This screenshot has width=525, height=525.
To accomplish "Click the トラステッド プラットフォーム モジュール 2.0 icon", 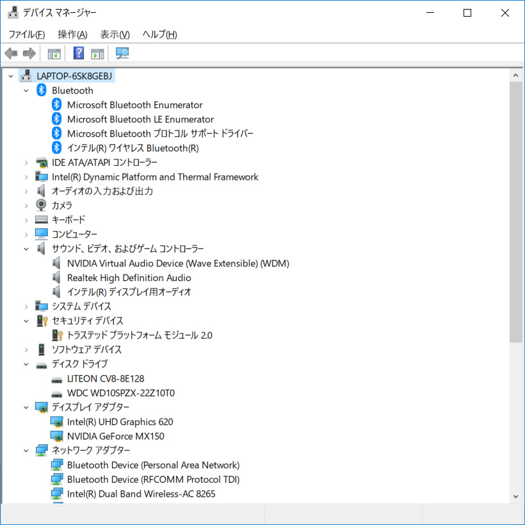I will click(57, 335).
